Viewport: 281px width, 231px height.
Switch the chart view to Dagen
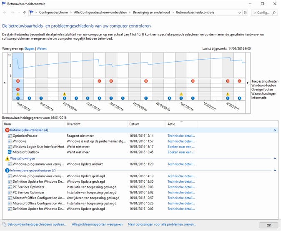29,48
